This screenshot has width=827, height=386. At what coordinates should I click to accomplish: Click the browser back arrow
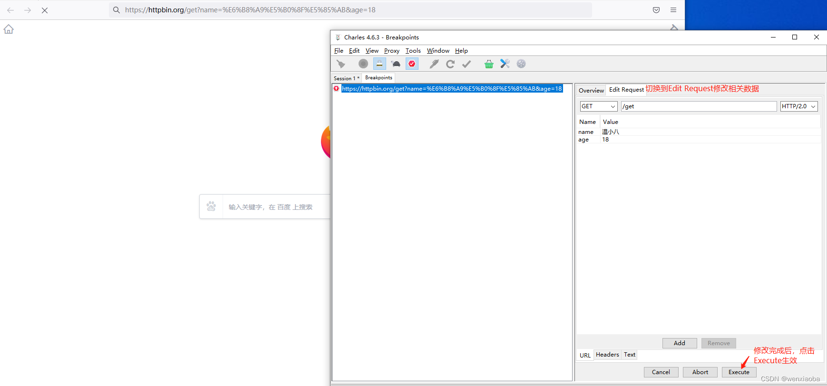click(10, 10)
